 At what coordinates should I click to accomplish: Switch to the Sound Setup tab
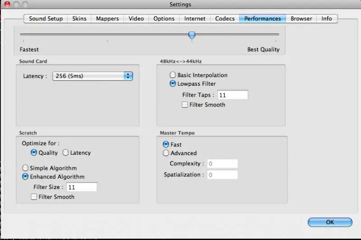coord(46,18)
